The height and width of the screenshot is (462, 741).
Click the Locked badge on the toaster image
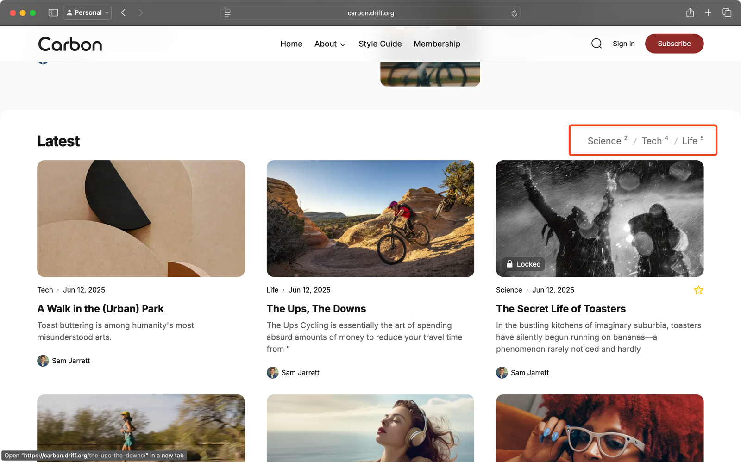523,264
